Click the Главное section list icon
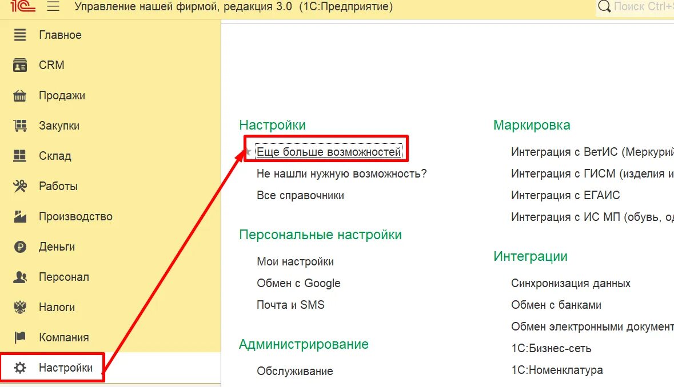Image resolution: width=674 pixels, height=387 pixels. coord(20,35)
